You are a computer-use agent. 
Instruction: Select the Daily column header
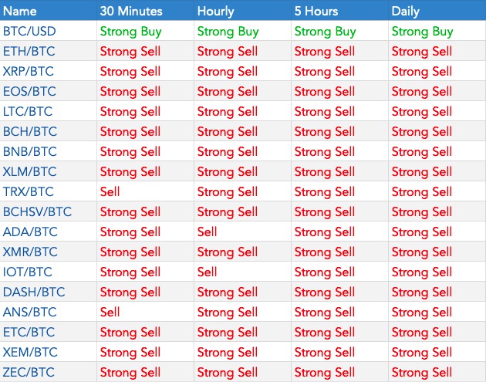[x=406, y=12]
